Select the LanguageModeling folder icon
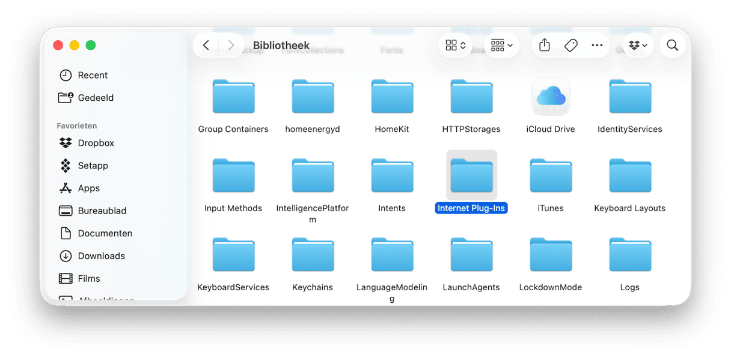Screen dimensions: 731x358 [392, 255]
